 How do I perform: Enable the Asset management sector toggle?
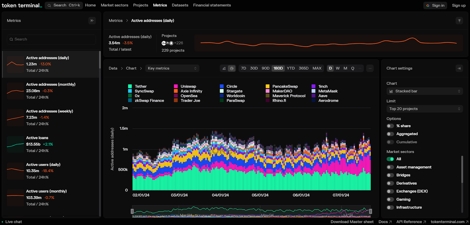pyautogui.click(x=390, y=167)
